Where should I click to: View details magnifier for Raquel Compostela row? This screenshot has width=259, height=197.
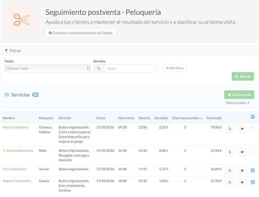pyautogui.click(x=230, y=182)
